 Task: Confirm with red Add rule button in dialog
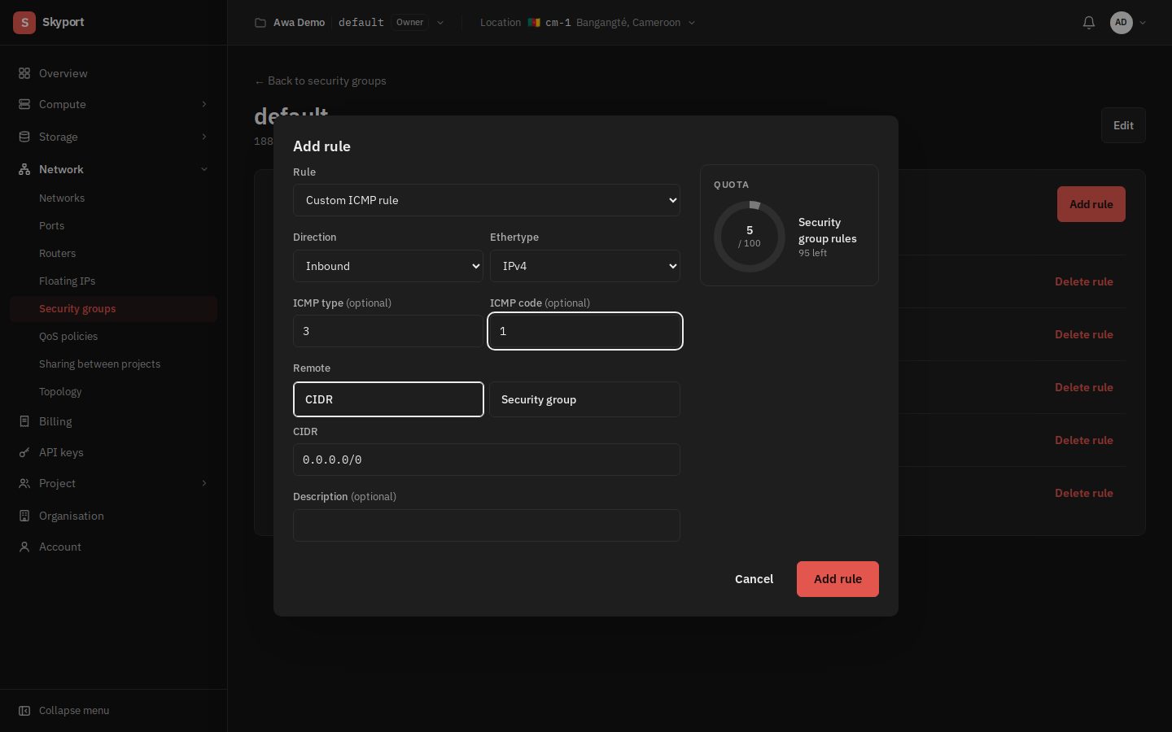click(x=837, y=579)
